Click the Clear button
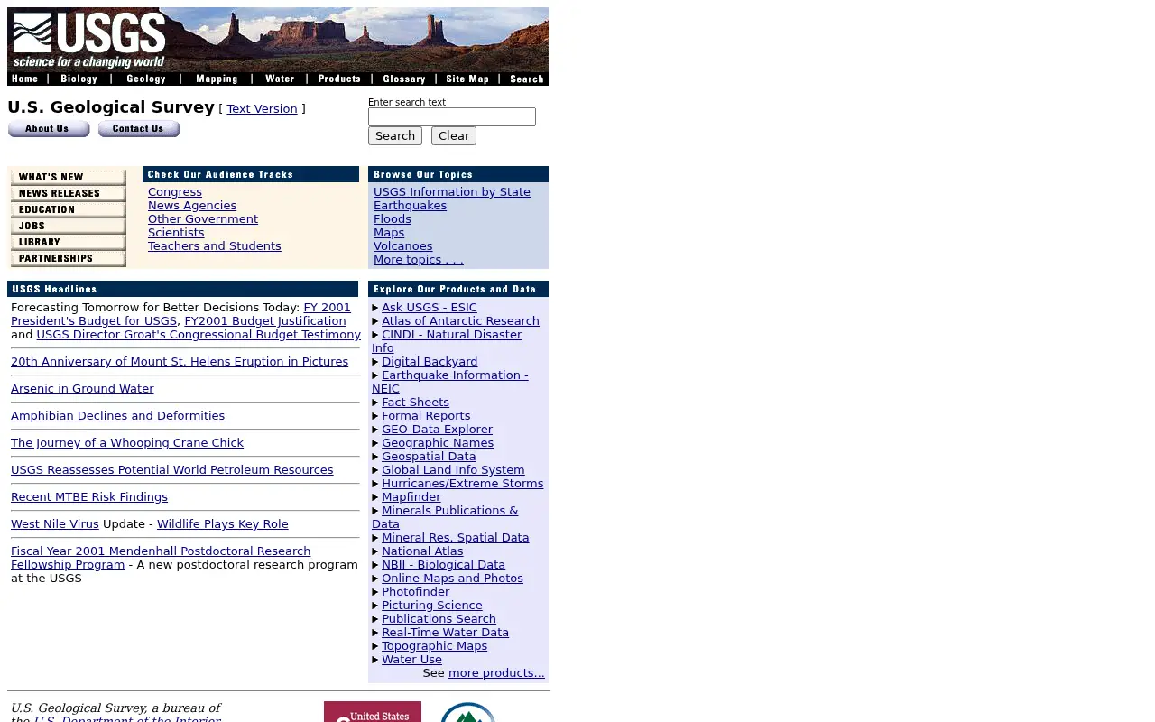Viewport: 1155px width, 722px height. pos(454,136)
